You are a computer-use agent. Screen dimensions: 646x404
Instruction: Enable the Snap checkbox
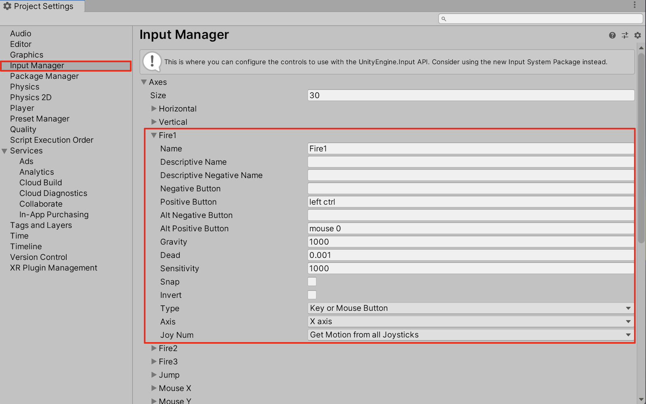(312, 282)
